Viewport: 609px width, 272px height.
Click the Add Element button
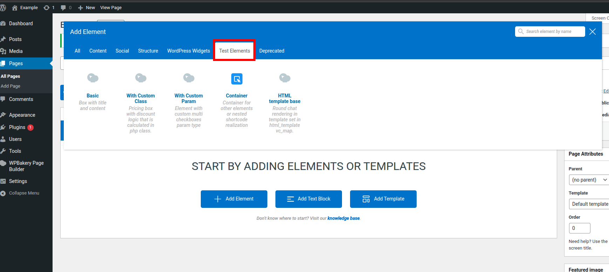(x=234, y=199)
